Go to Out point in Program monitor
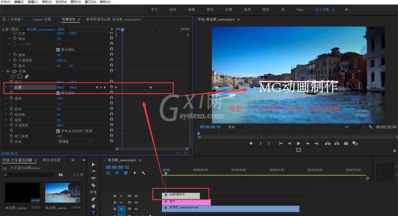398x216 pixels. pyautogui.click(x=317, y=143)
